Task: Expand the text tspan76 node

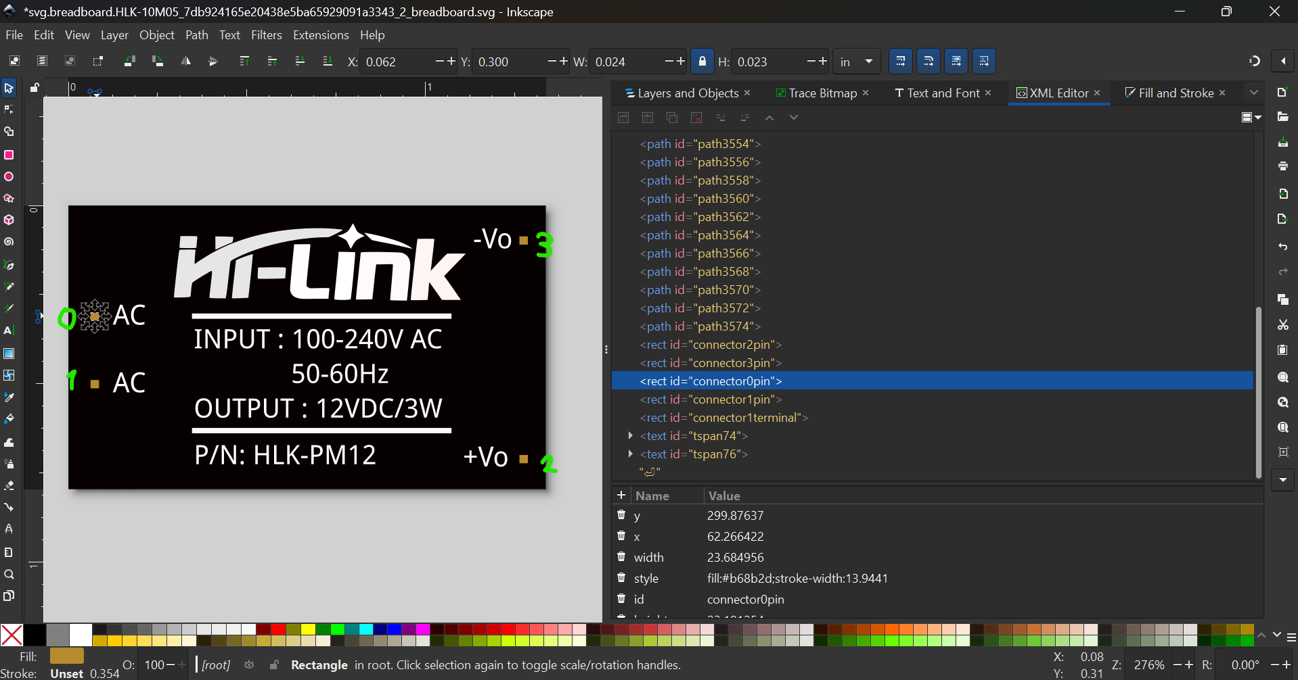Action: pos(630,454)
